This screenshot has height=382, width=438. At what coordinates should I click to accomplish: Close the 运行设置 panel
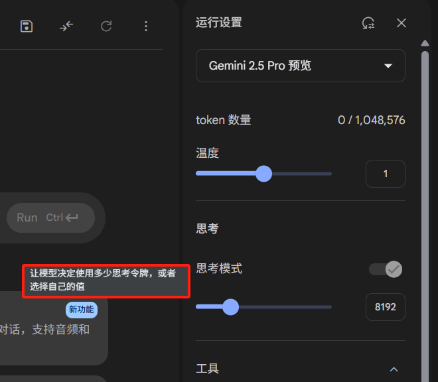[402, 23]
